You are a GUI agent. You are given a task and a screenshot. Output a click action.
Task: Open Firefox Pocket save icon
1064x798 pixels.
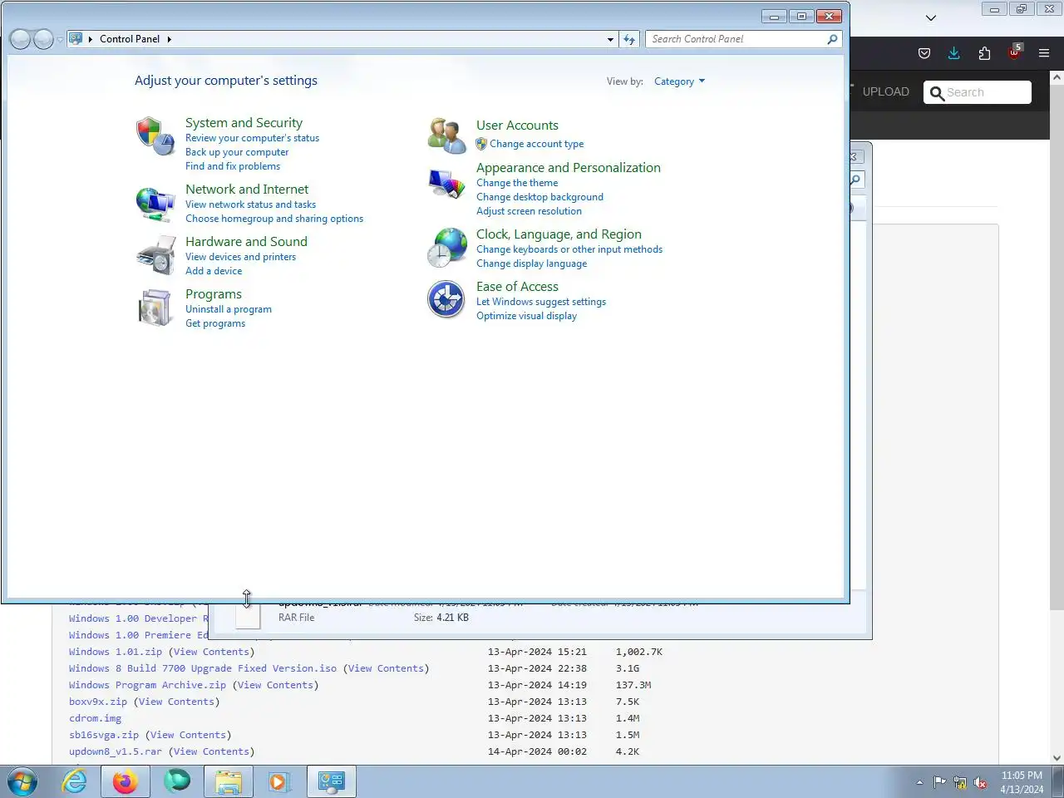[924, 53]
